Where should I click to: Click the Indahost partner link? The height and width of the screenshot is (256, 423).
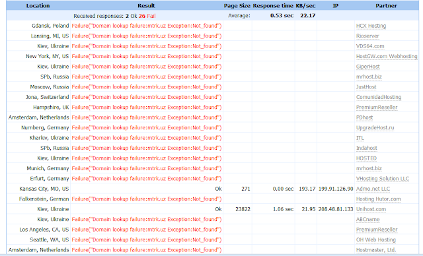click(367, 148)
